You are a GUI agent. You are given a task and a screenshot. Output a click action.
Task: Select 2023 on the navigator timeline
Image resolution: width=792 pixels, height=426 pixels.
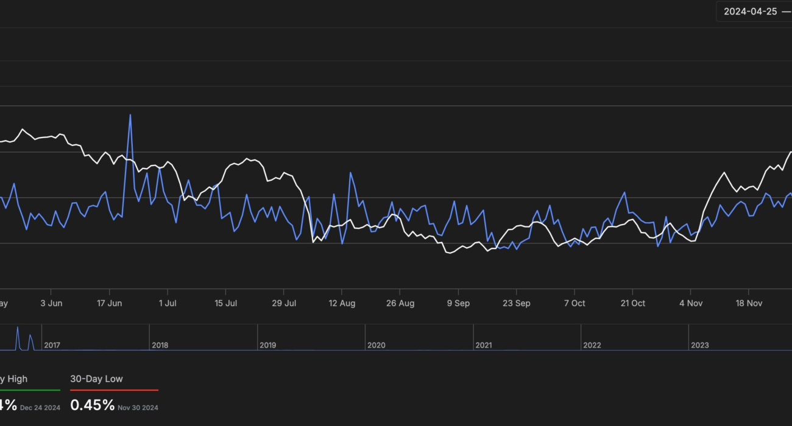(699, 345)
